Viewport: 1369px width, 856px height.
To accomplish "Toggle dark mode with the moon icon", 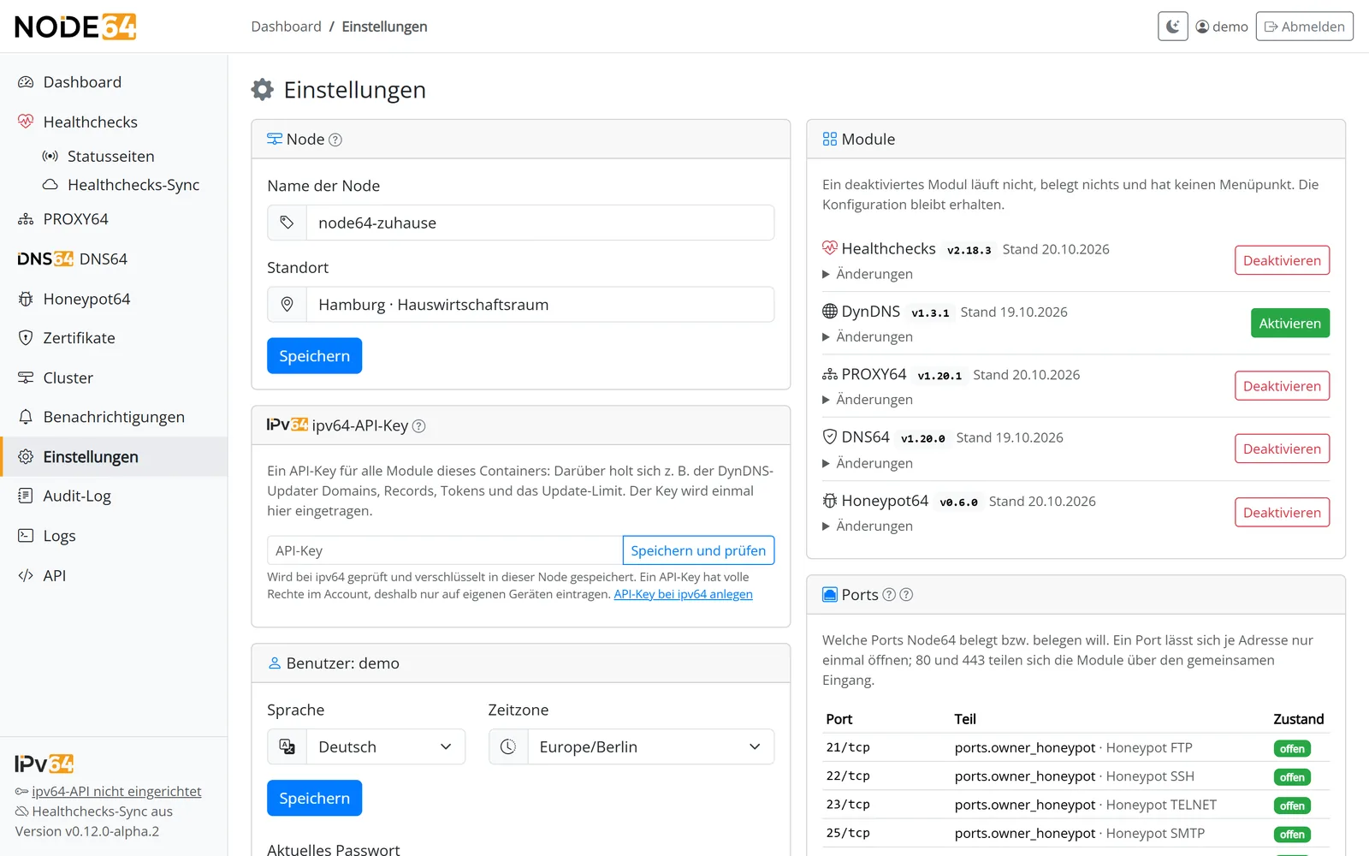I will 1172,27.
